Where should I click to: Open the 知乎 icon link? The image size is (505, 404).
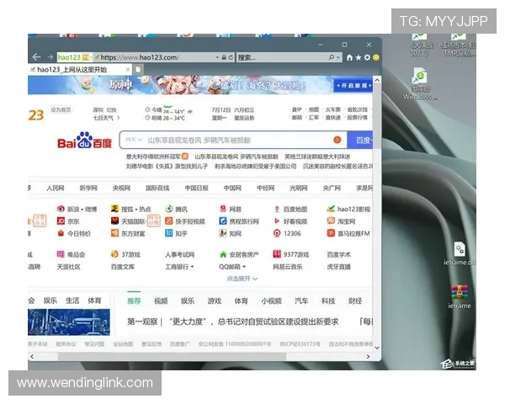click(x=169, y=233)
